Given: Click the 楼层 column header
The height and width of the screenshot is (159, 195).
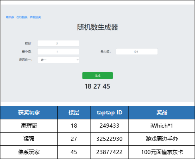Looking at the screenshot, I should point(74,112).
